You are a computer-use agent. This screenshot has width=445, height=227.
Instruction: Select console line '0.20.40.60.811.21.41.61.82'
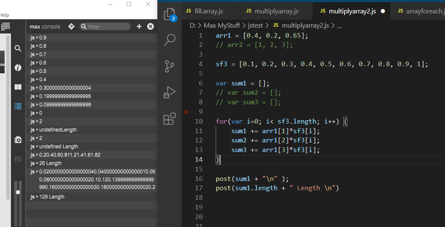click(x=92, y=155)
